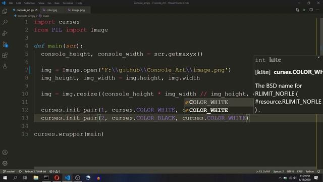Click the master branch in status bar
Image resolution: width=323 pixels, height=182 pixels.
(9, 171)
